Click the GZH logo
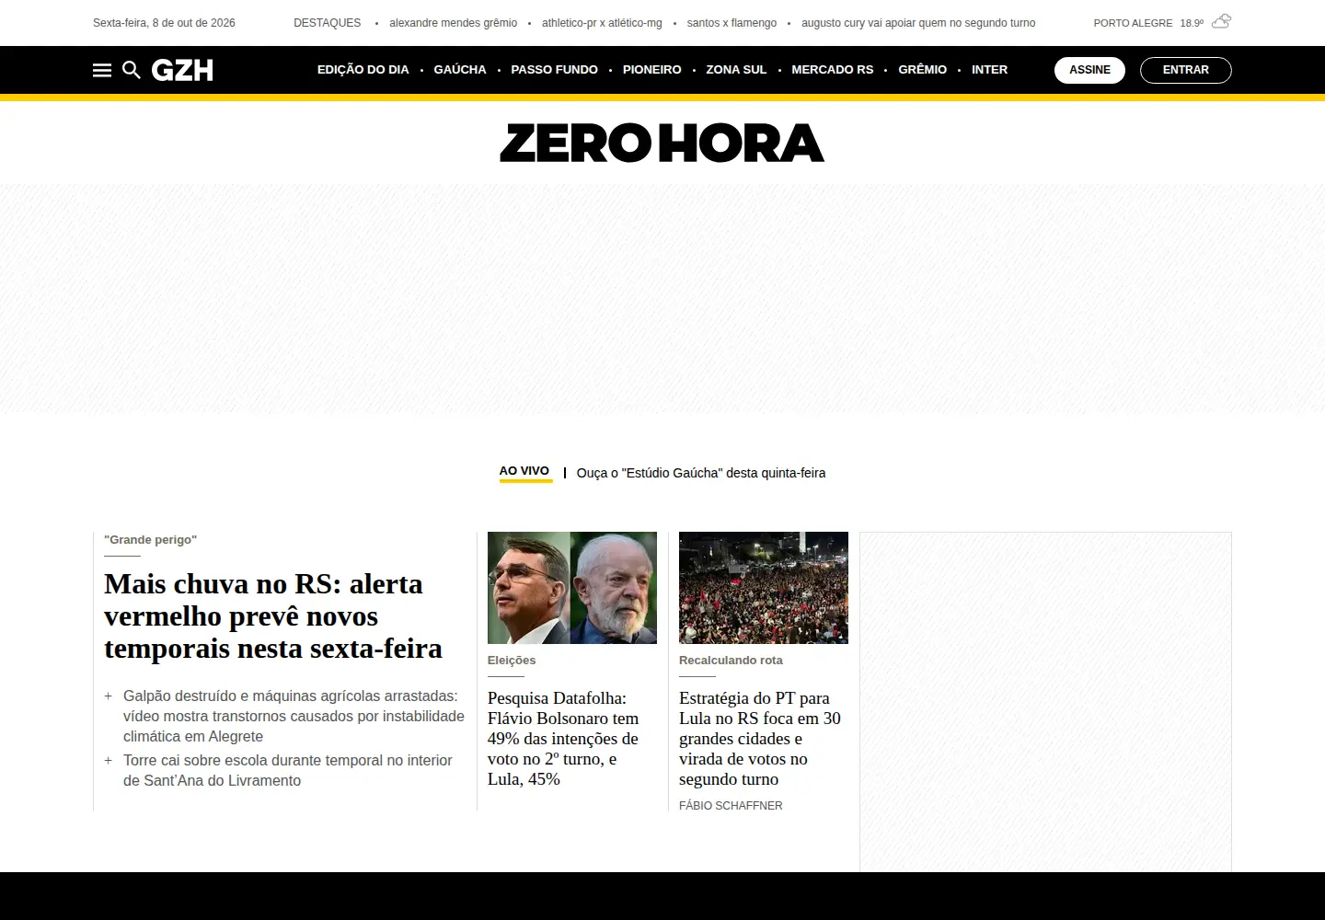 point(182,70)
